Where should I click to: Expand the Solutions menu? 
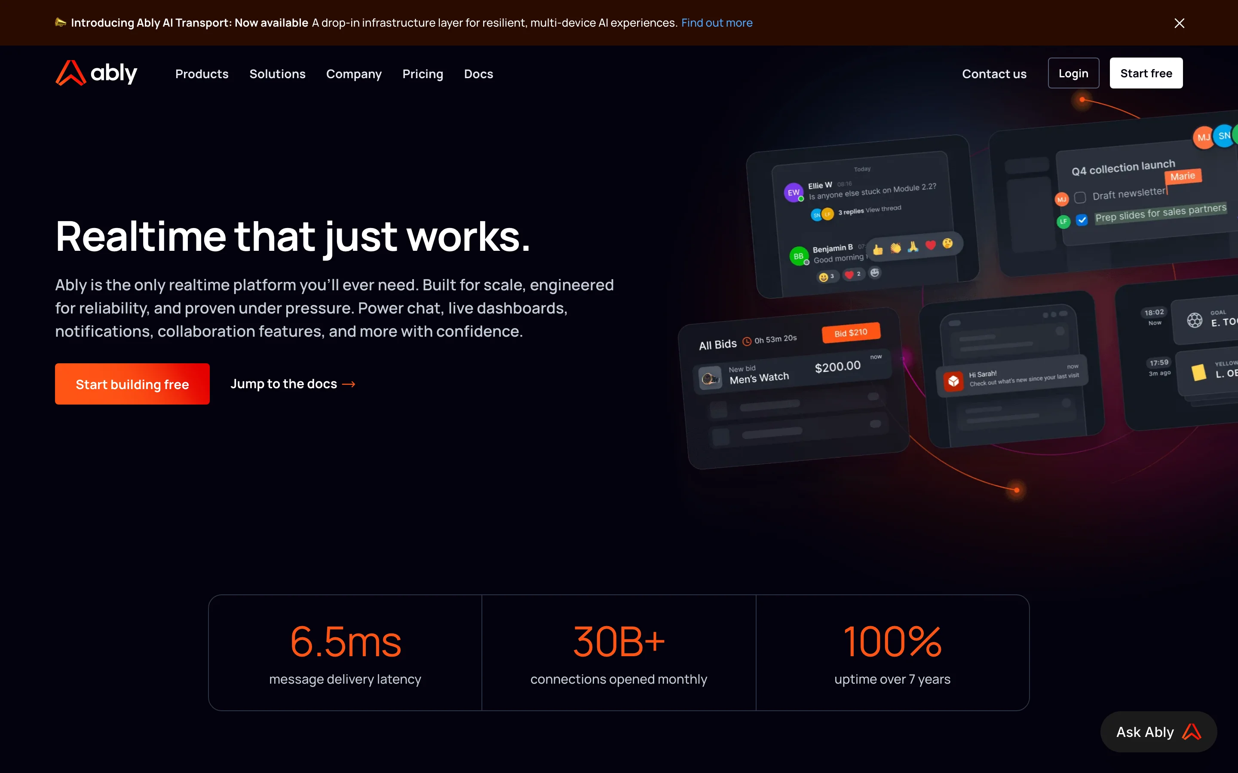click(277, 73)
